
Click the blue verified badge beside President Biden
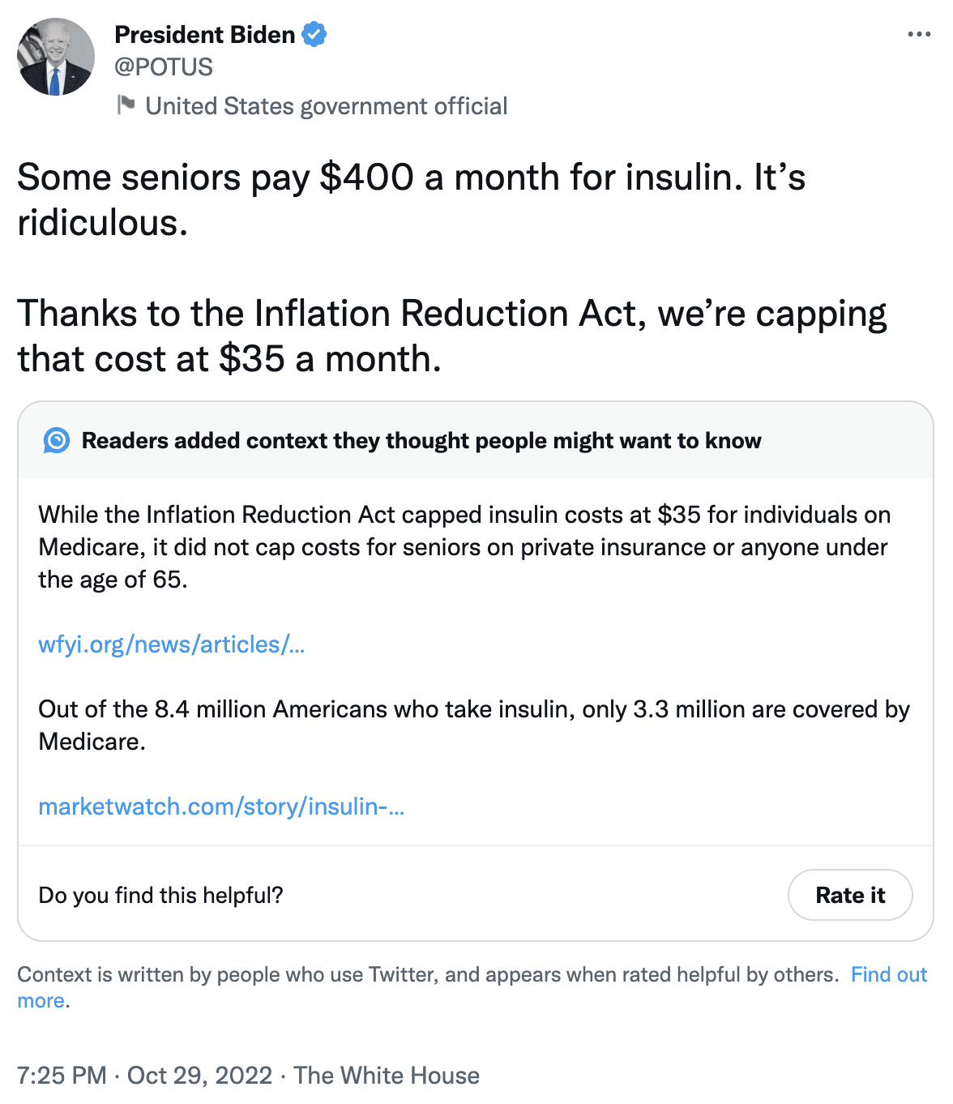pos(314,35)
